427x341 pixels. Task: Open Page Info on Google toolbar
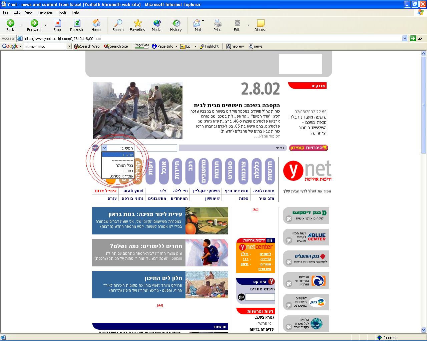pos(162,46)
